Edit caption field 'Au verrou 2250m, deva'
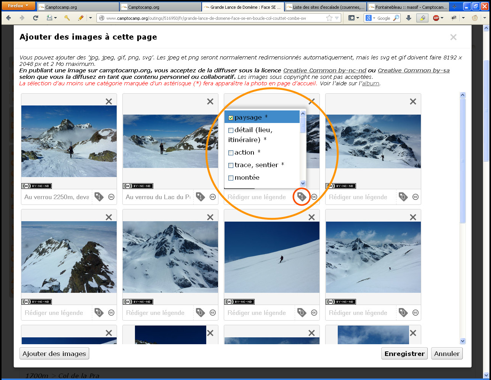Viewport: 491px width, 380px height. (x=57, y=197)
